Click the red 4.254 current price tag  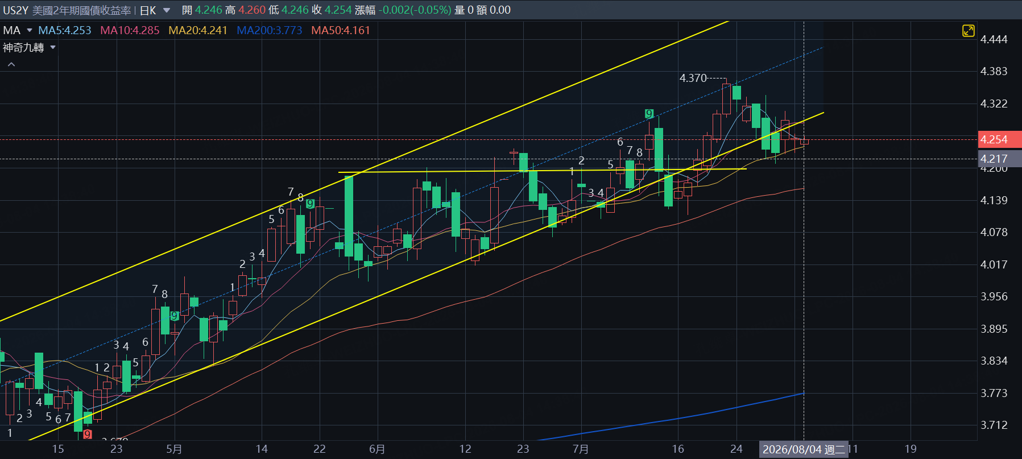1000,139
